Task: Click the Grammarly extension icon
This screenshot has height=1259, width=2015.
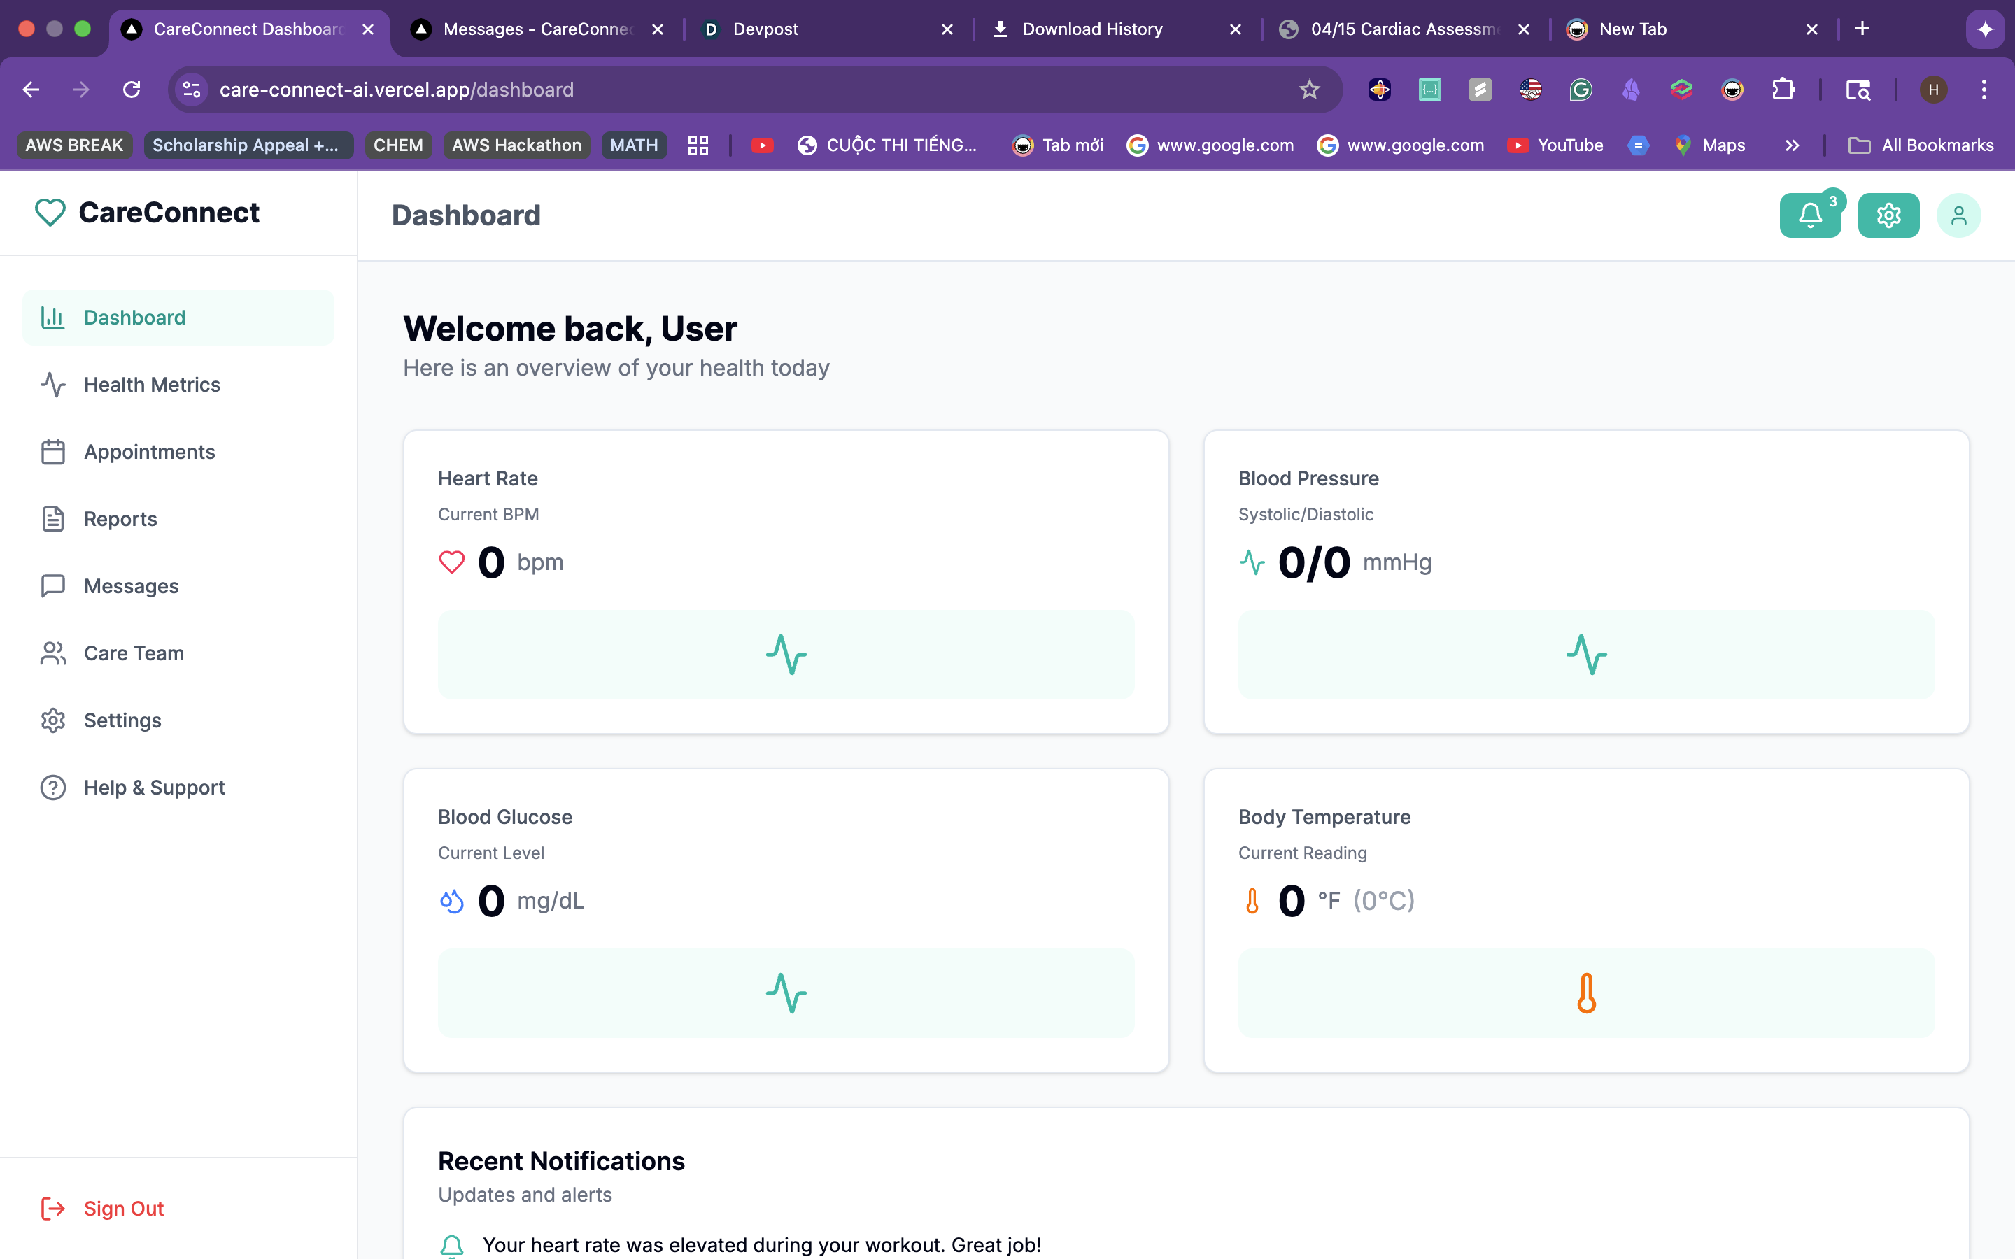Action: pos(1581,90)
